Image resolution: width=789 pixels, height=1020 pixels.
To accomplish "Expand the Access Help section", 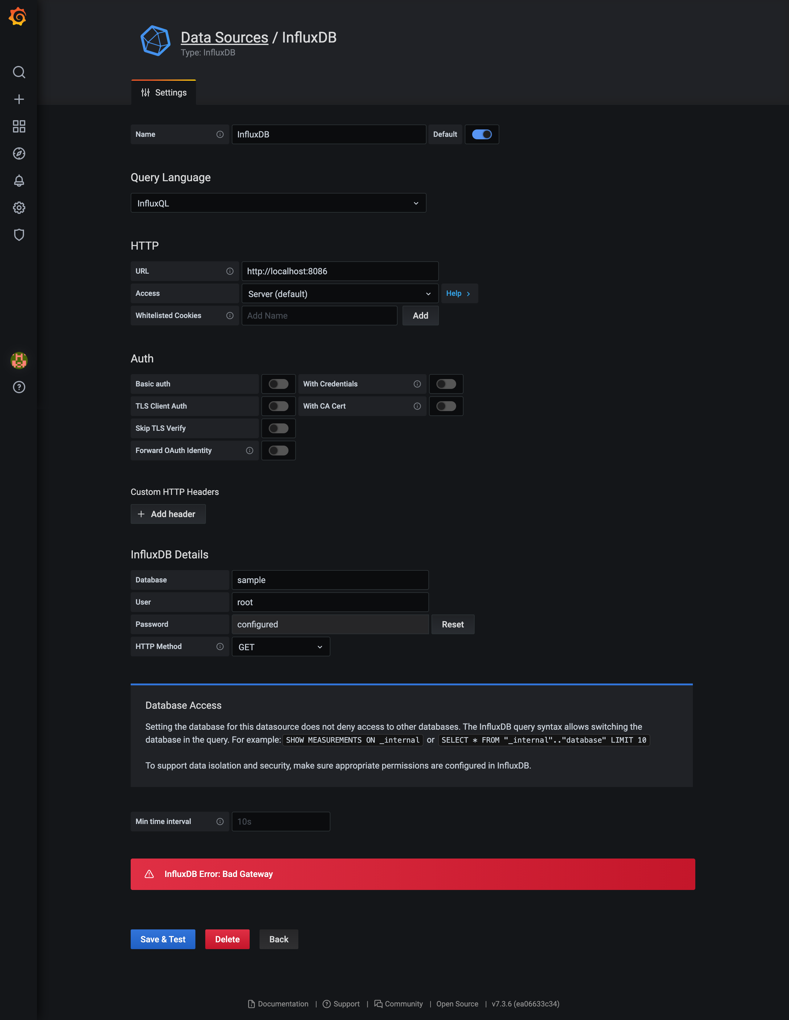I will tap(459, 293).
